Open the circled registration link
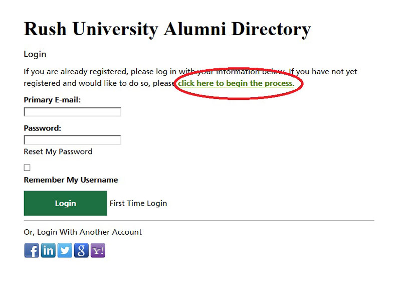This screenshot has height=301, width=401. [238, 83]
